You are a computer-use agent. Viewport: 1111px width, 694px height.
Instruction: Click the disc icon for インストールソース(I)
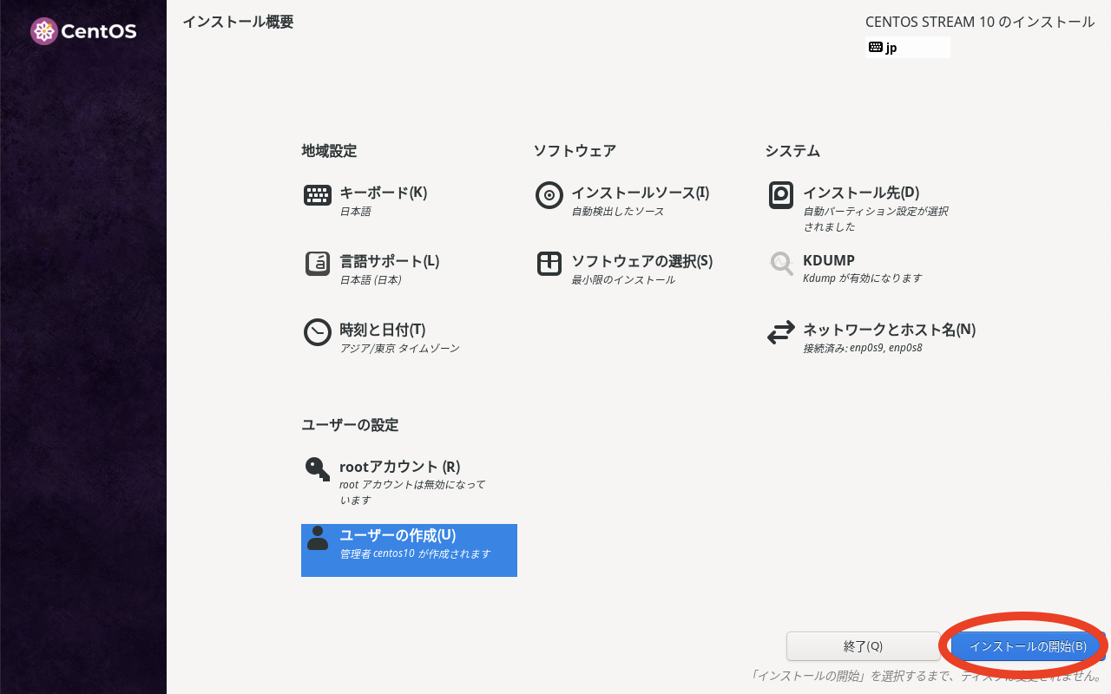[549, 195]
